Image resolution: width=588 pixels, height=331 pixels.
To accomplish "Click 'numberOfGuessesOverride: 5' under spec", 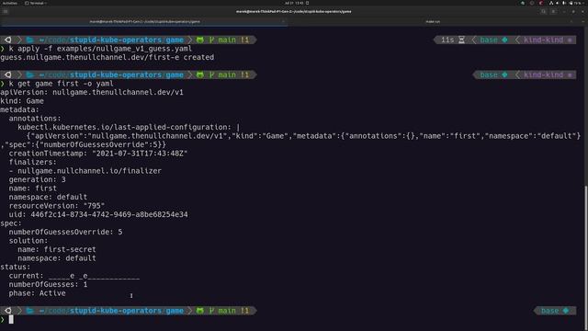I will click(65, 232).
